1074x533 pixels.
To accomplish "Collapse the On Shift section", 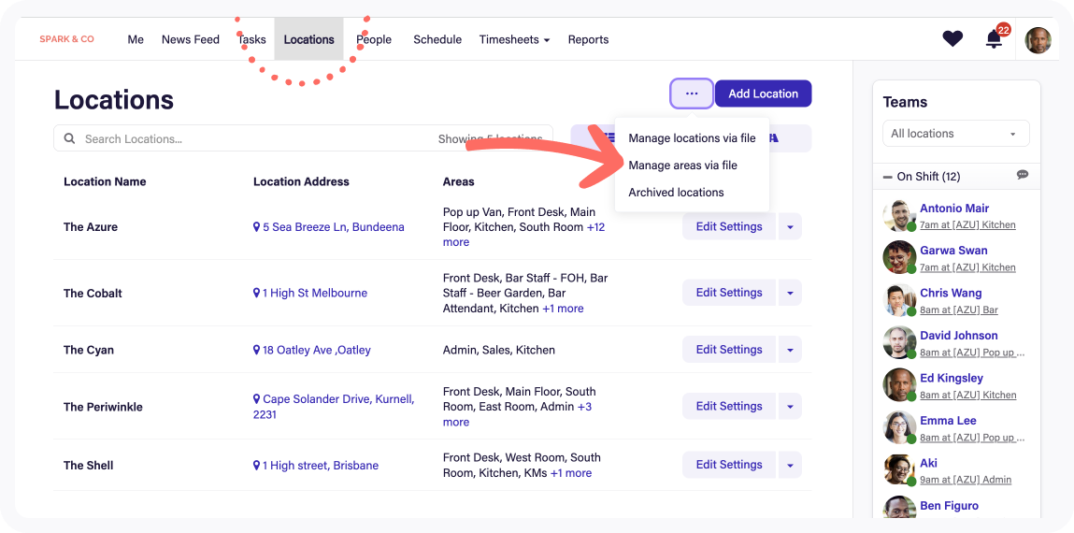I will click(887, 177).
